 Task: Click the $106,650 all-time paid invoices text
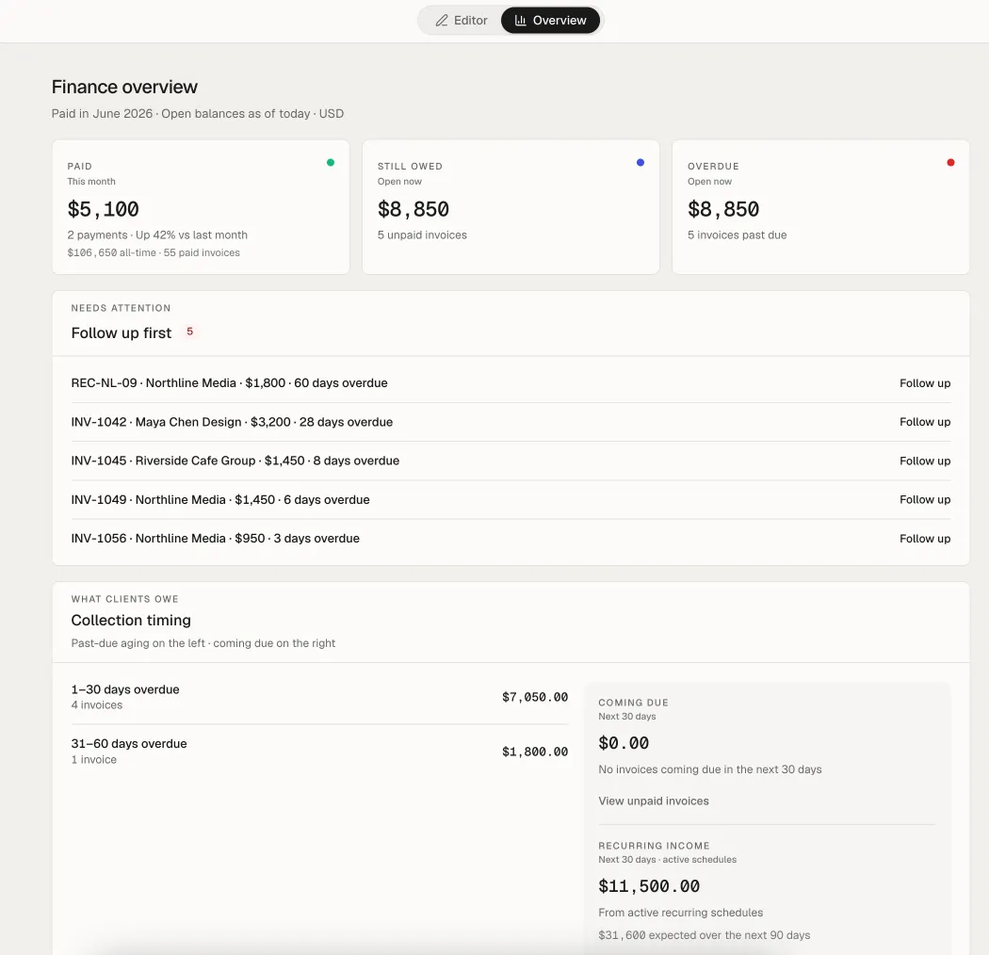click(154, 253)
